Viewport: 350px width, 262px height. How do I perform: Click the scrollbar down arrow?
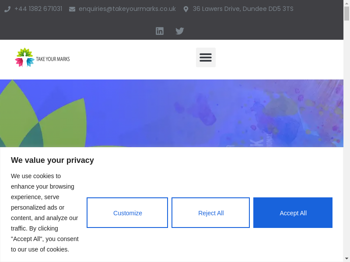tap(346, 258)
